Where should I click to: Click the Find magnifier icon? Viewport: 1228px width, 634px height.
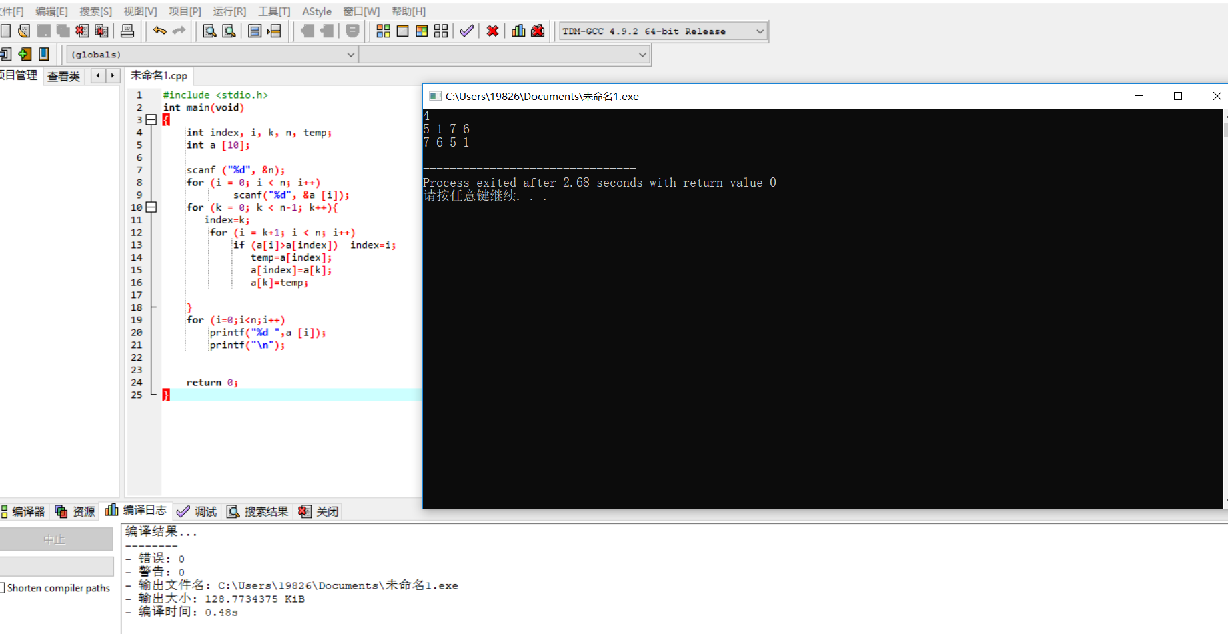point(209,31)
